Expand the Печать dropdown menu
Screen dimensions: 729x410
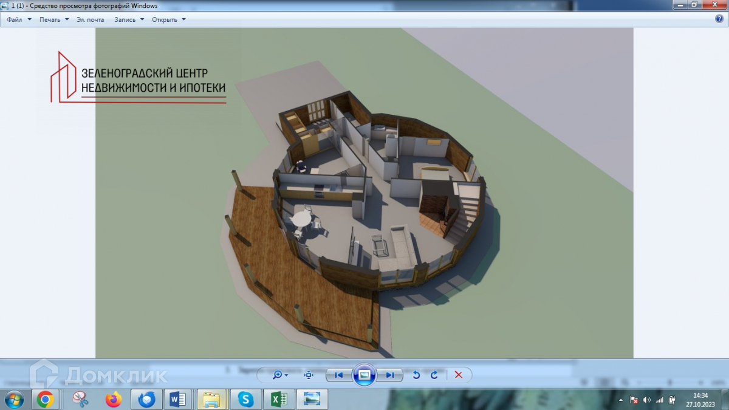pyautogui.click(x=54, y=19)
